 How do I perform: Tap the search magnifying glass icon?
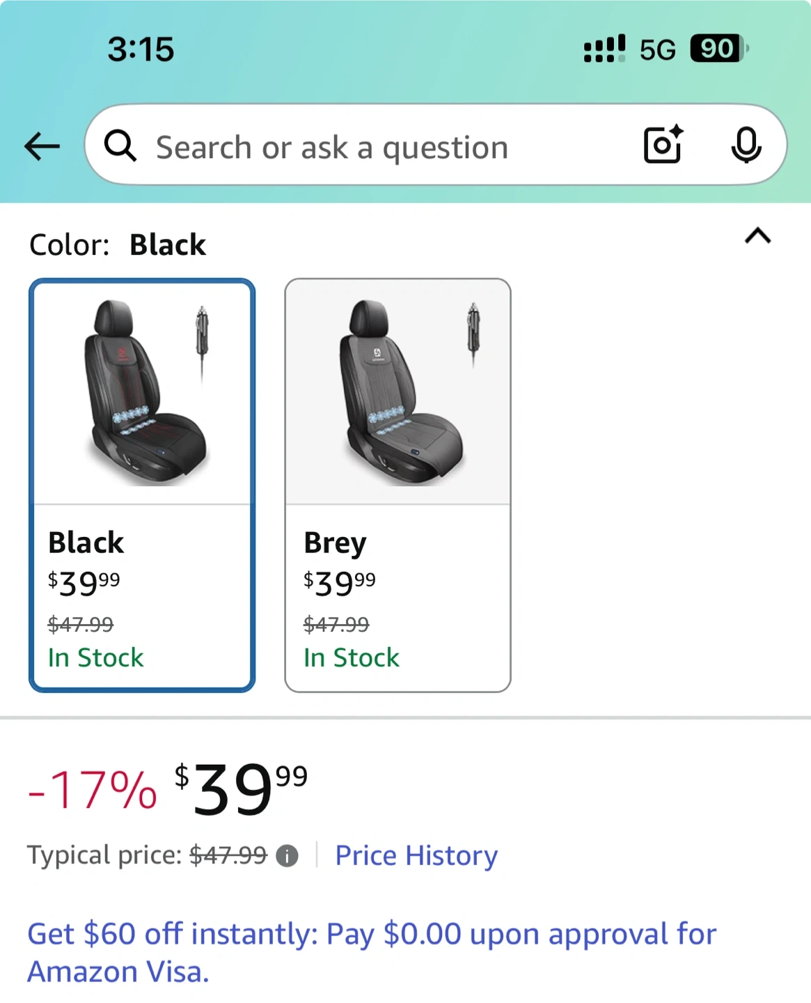click(120, 146)
